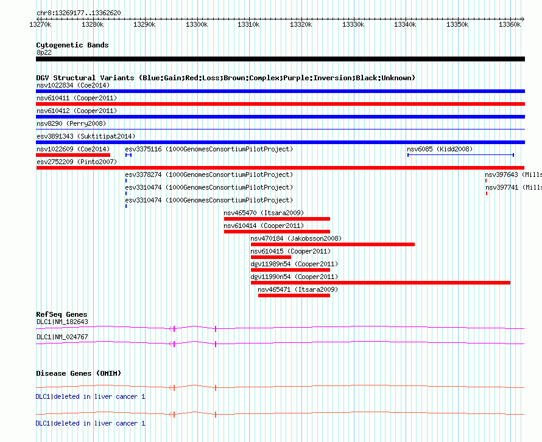The height and width of the screenshot is (442, 542).
Task: Click the nsv1022834 (Coe2014) variant label
Action: click(72, 85)
